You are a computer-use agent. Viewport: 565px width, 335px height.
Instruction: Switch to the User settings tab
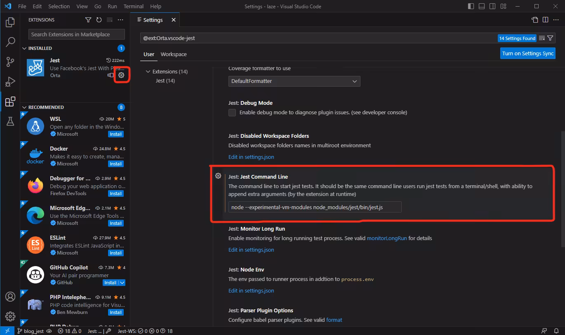pyautogui.click(x=149, y=54)
